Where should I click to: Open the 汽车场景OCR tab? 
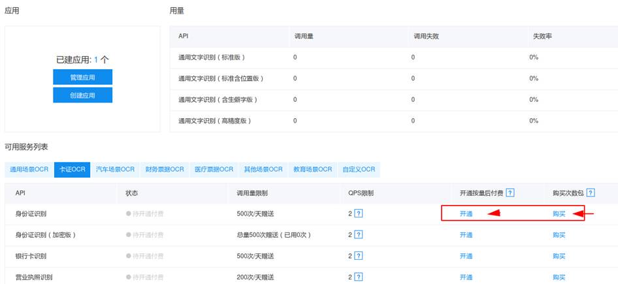click(114, 169)
